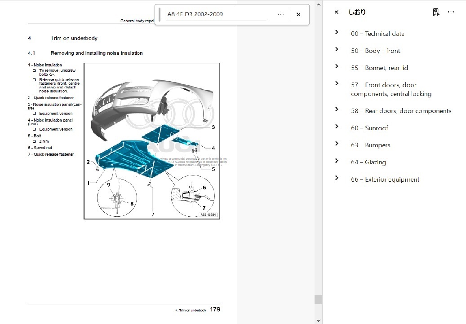
Task: Click the '2 Nm' torque value
Action: (x=44, y=141)
